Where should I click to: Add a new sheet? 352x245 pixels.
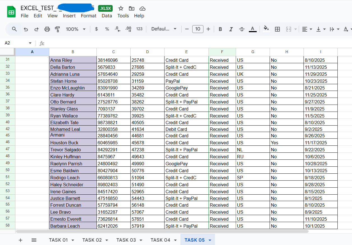pos(20,240)
